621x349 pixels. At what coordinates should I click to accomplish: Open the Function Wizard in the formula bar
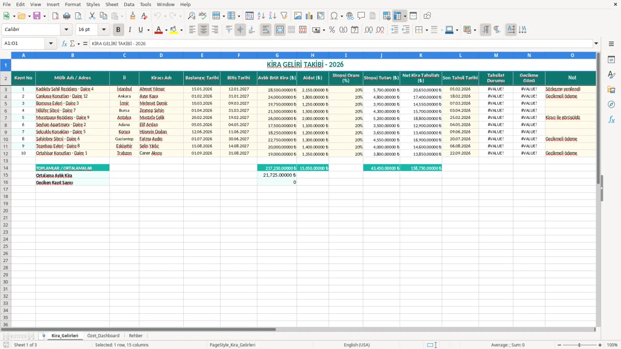pos(64,43)
